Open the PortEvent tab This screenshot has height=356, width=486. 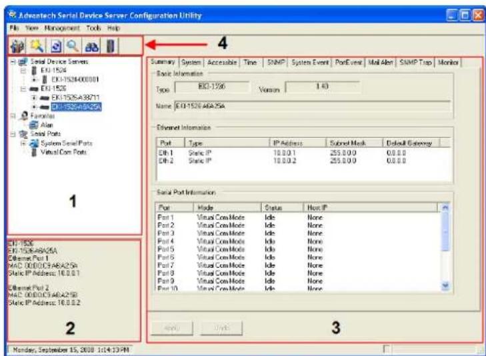tap(349, 62)
